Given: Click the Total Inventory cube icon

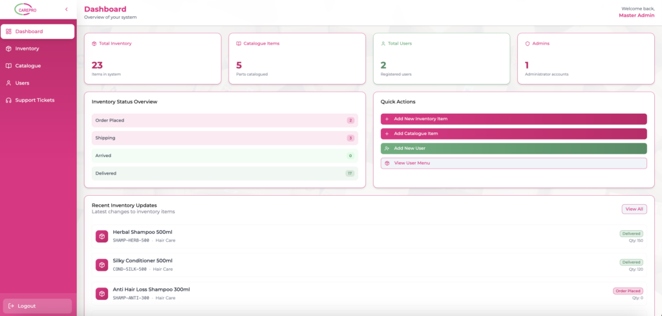Looking at the screenshot, I should tap(94, 43).
